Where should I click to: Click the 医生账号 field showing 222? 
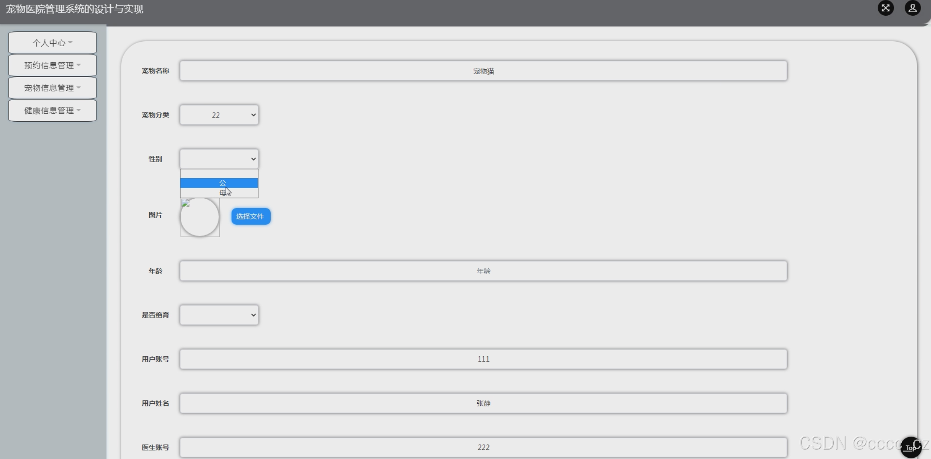(483, 447)
